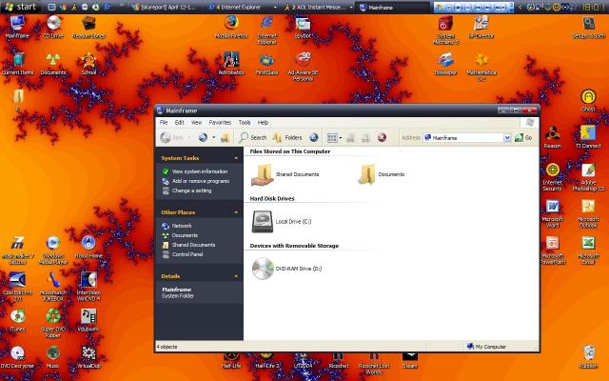Image resolution: width=609 pixels, height=381 pixels.
Task: Open Microsoft Excel desktop icon
Action: [x=588, y=250]
